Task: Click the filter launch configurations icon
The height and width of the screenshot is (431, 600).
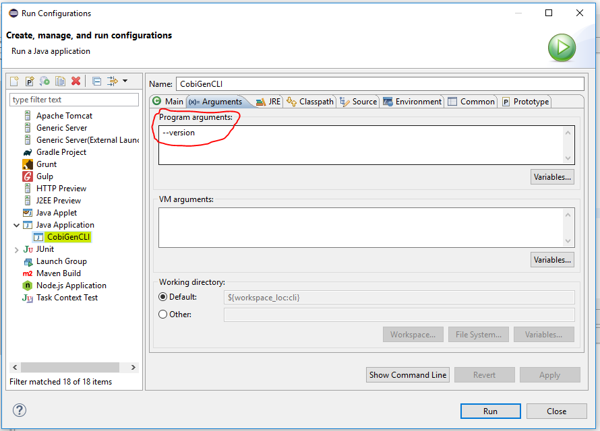Action: [113, 81]
